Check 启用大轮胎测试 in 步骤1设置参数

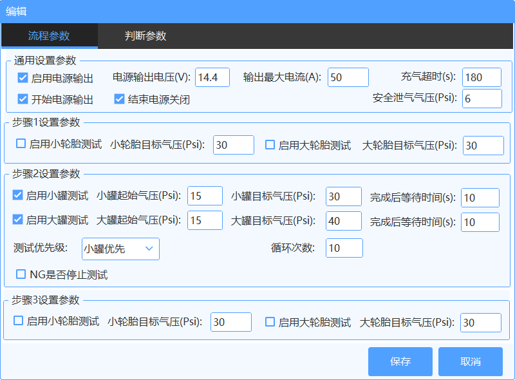(270, 145)
